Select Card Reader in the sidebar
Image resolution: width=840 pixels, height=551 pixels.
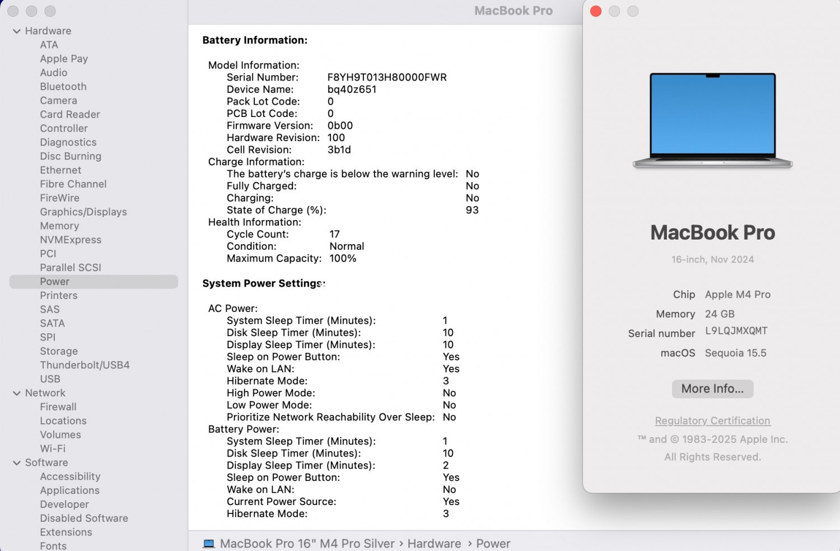[x=70, y=114]
